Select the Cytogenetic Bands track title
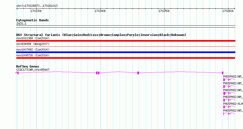The image size is (243, 129). pyautogui.click(x=32, y=20)
